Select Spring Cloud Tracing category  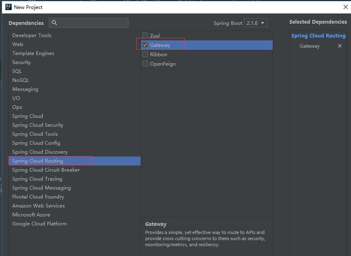pos(75,179)
